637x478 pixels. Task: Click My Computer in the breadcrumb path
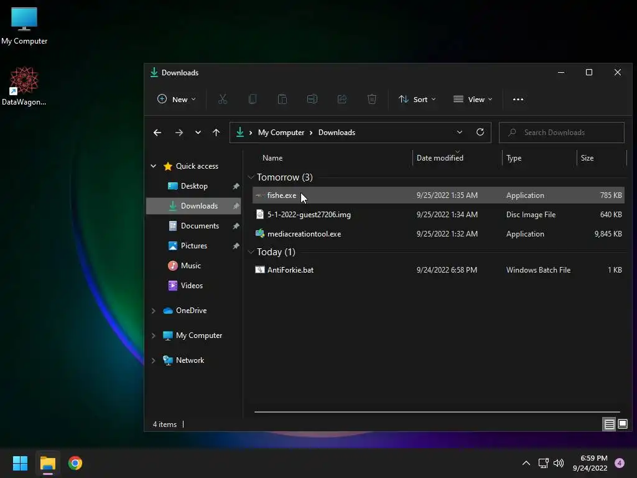pyautogui.click(x=281, y=133)
